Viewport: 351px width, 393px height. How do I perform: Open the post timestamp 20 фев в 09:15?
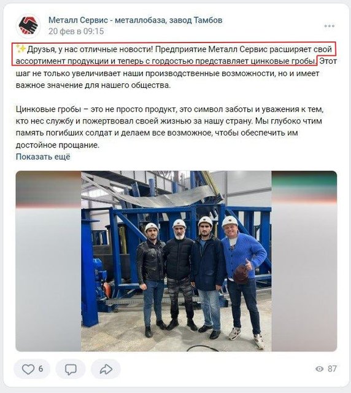click(76, 31)
